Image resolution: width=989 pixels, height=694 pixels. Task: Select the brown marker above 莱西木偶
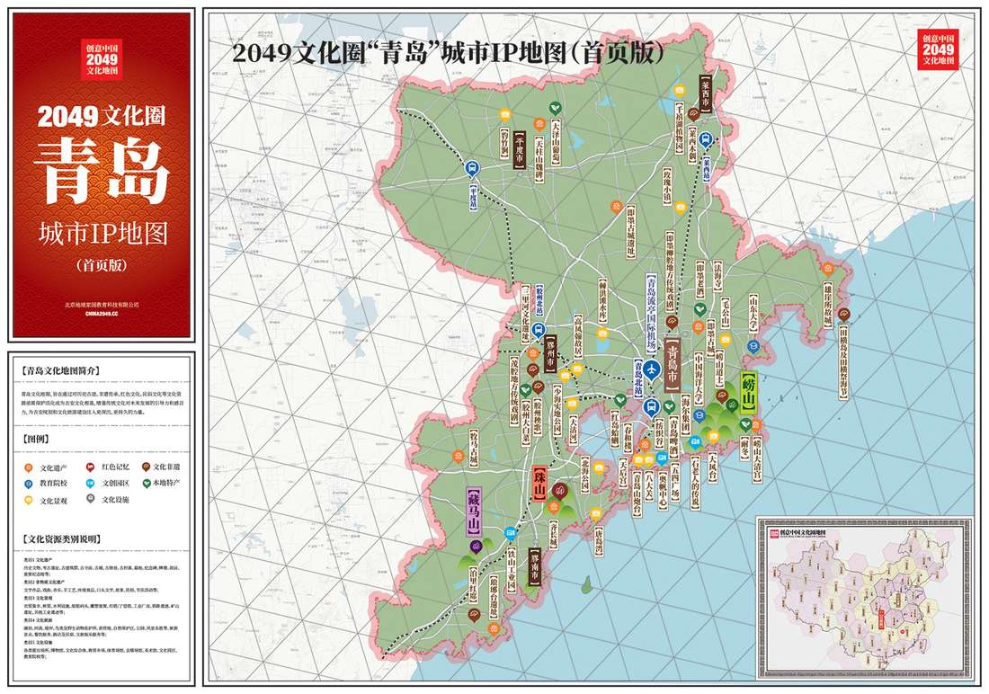(693, 114)
